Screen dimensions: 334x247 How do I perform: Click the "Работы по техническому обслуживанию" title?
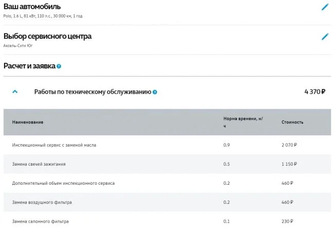[92, 92]
